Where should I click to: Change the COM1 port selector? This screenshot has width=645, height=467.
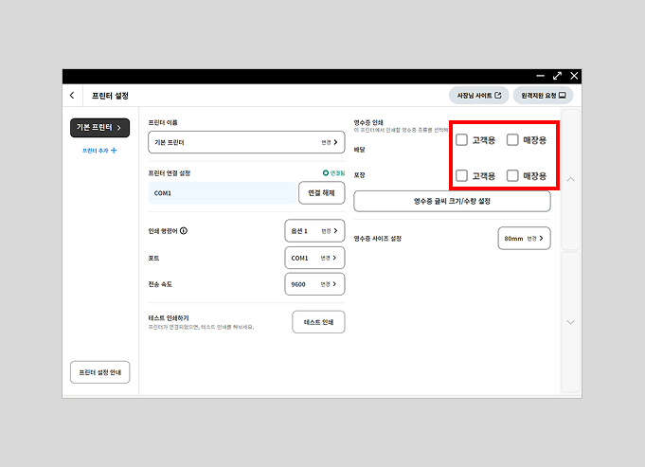(x=314, y=258)
